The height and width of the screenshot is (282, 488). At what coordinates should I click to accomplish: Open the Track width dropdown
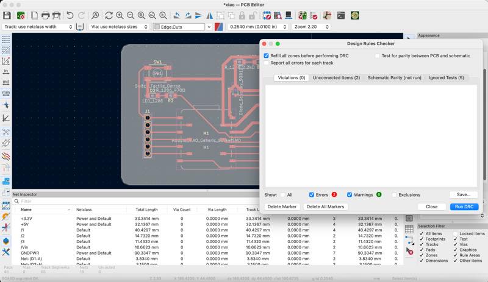pyautogui.click(x=38, y=27)
